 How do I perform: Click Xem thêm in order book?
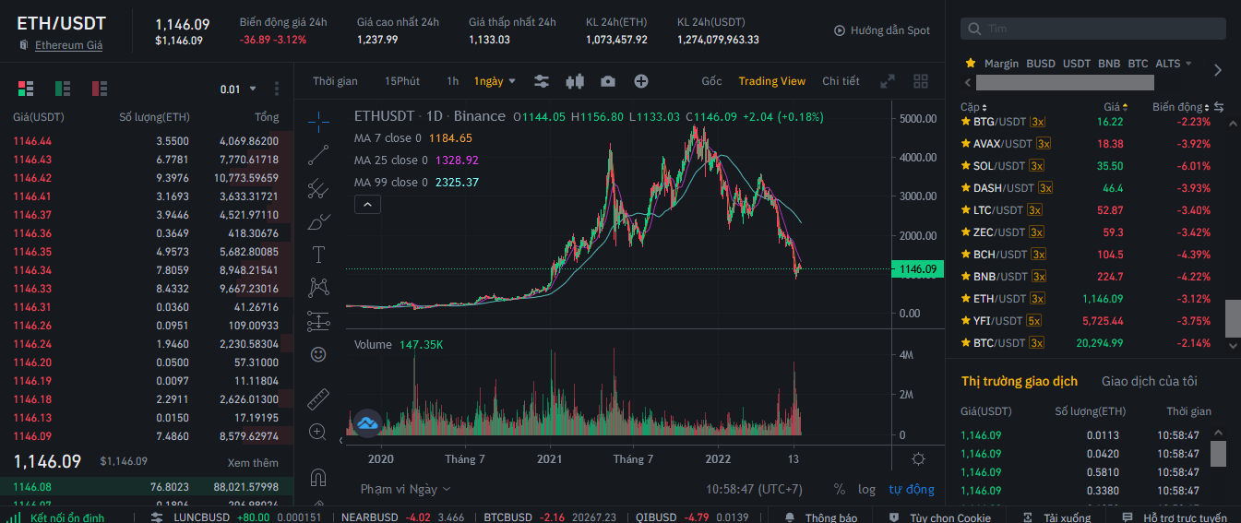point(253,463)
